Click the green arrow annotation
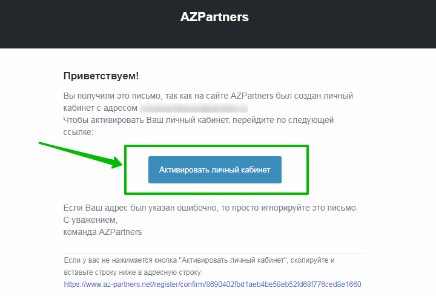This screenshot has height=296, width=436. point(81,155)
